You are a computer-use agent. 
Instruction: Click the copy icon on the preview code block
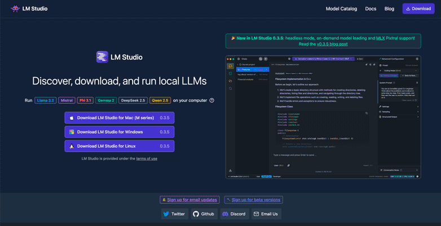367,113
